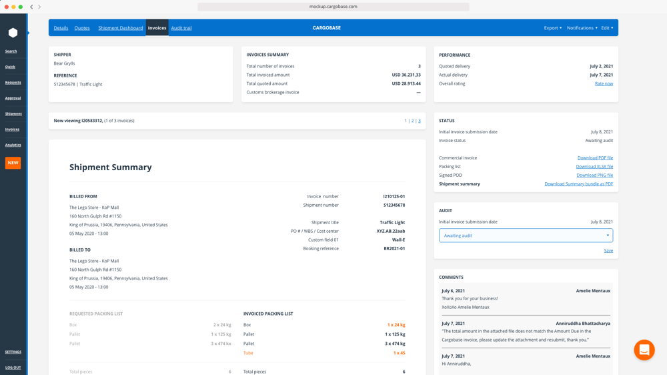The width and height of the screenshot is (667, 375).
Task: Click Anniruddha Bhattacharya comment author name
Action: [583, 324]
